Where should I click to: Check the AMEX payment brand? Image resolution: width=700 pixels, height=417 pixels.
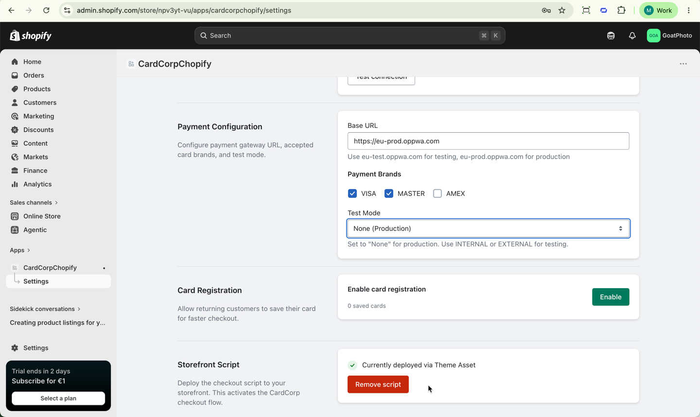[x=437, y=193]
